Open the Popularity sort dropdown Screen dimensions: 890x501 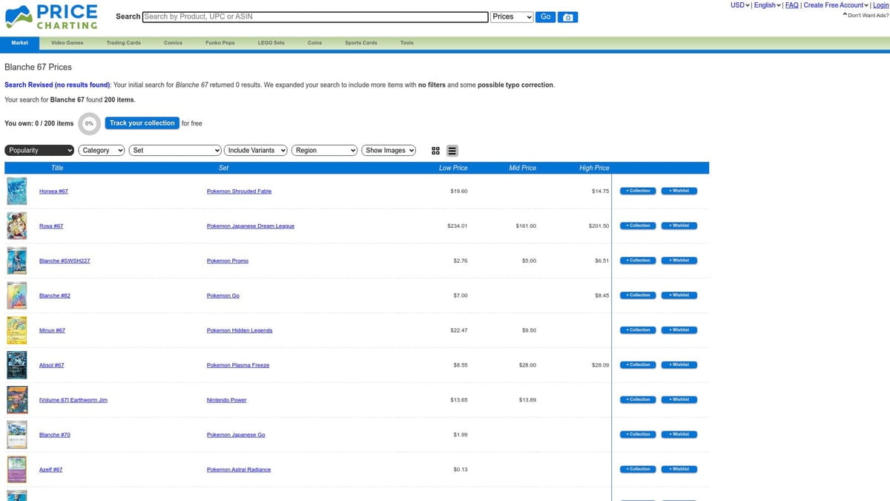pos(39,150)
